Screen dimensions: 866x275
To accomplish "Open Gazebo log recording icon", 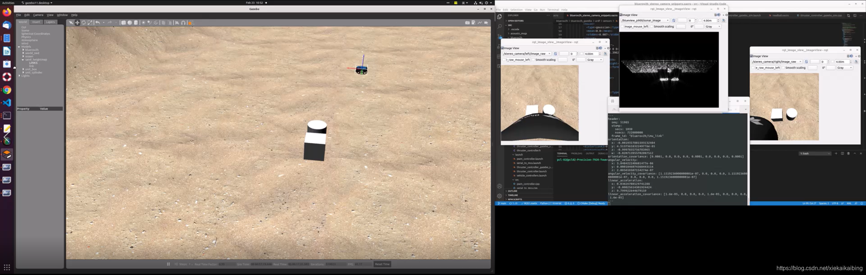I will coord(473,23).
